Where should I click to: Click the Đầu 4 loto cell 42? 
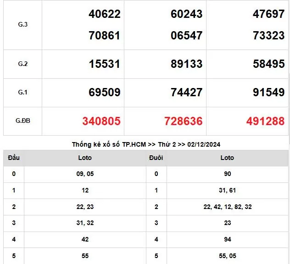coord(85,239)
